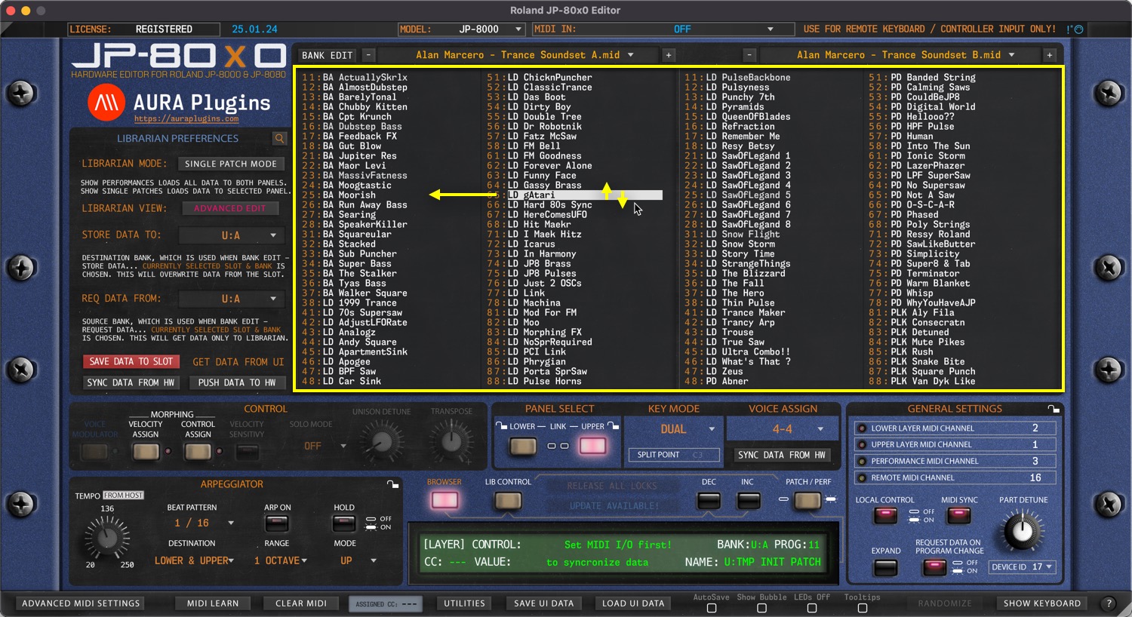
Task: Click the plus button after Soundset A.mid
Action: pyautogui.click(x=668, y=55)
